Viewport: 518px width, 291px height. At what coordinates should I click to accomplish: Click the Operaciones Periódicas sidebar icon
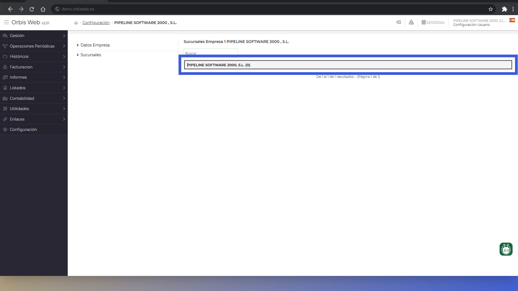tap(5, 46)
